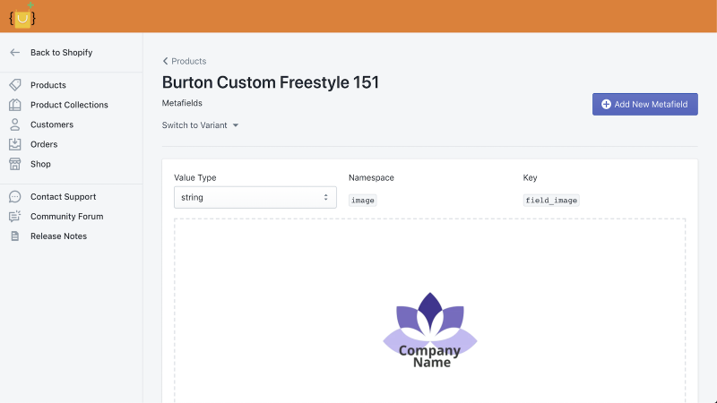This screenshot has height=403, width=717.
Task: Click the breadcrumb back chevron
Action: [165, 61]
